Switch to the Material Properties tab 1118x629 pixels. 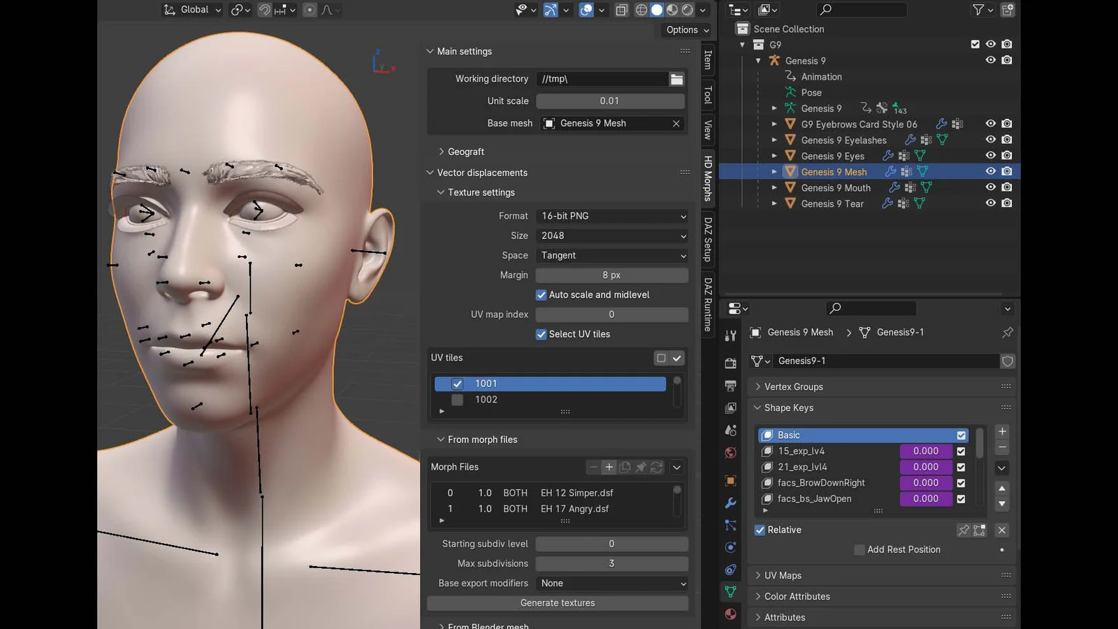(730, 614)
